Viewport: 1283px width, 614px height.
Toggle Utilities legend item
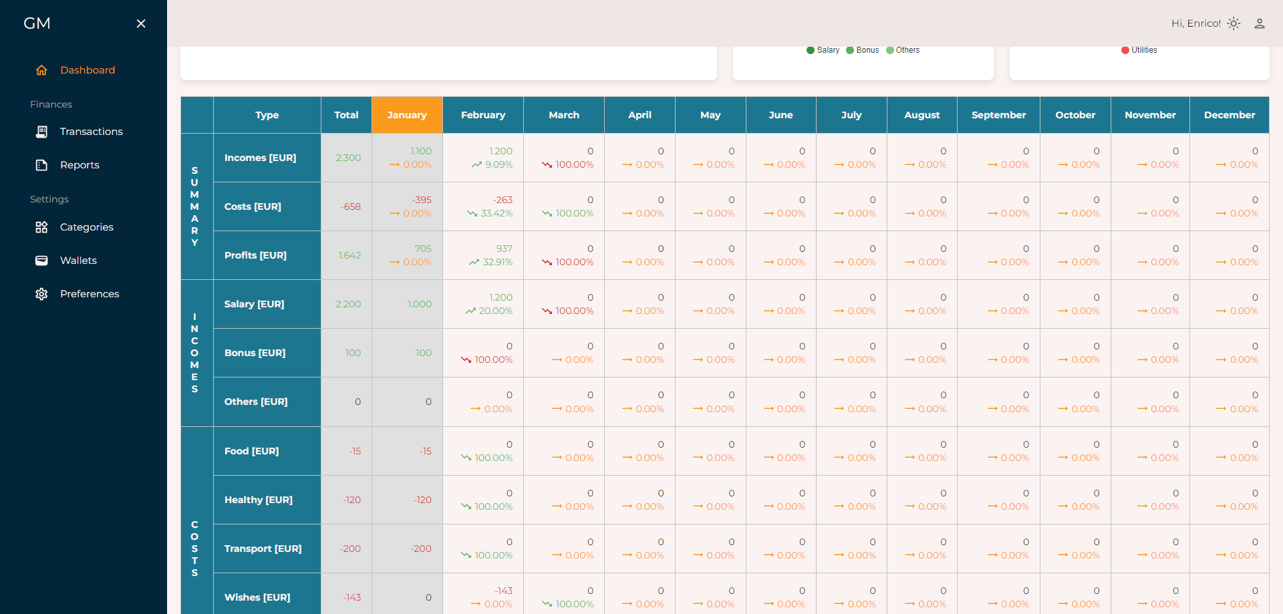1139,50
